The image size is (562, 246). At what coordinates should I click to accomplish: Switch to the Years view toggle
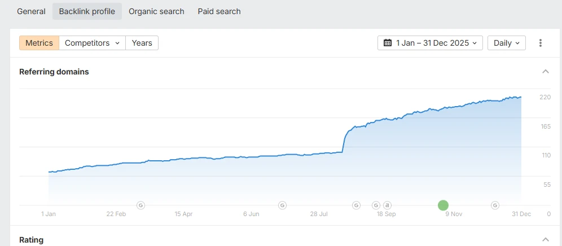(142, 43)
